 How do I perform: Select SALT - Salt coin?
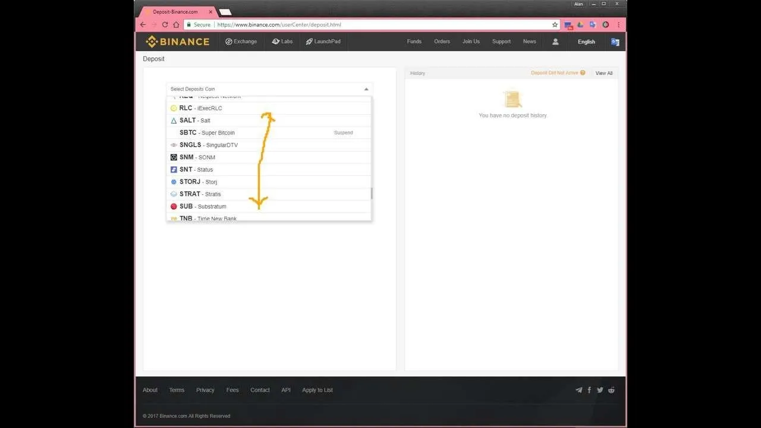(269, 121)
